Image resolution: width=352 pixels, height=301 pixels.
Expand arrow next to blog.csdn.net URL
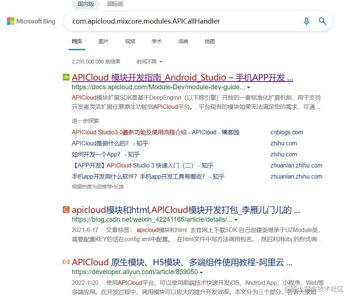coord(236,220)
